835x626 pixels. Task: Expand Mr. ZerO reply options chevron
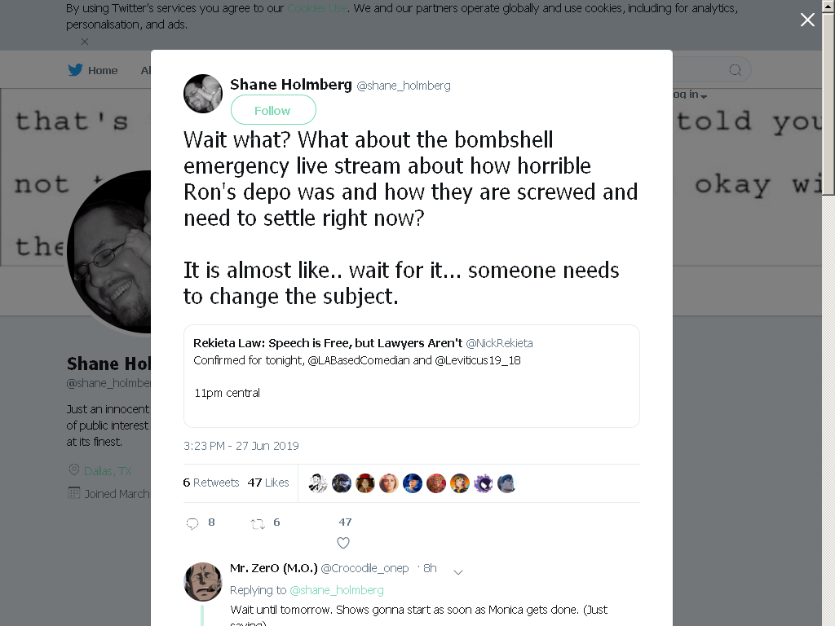458,572
